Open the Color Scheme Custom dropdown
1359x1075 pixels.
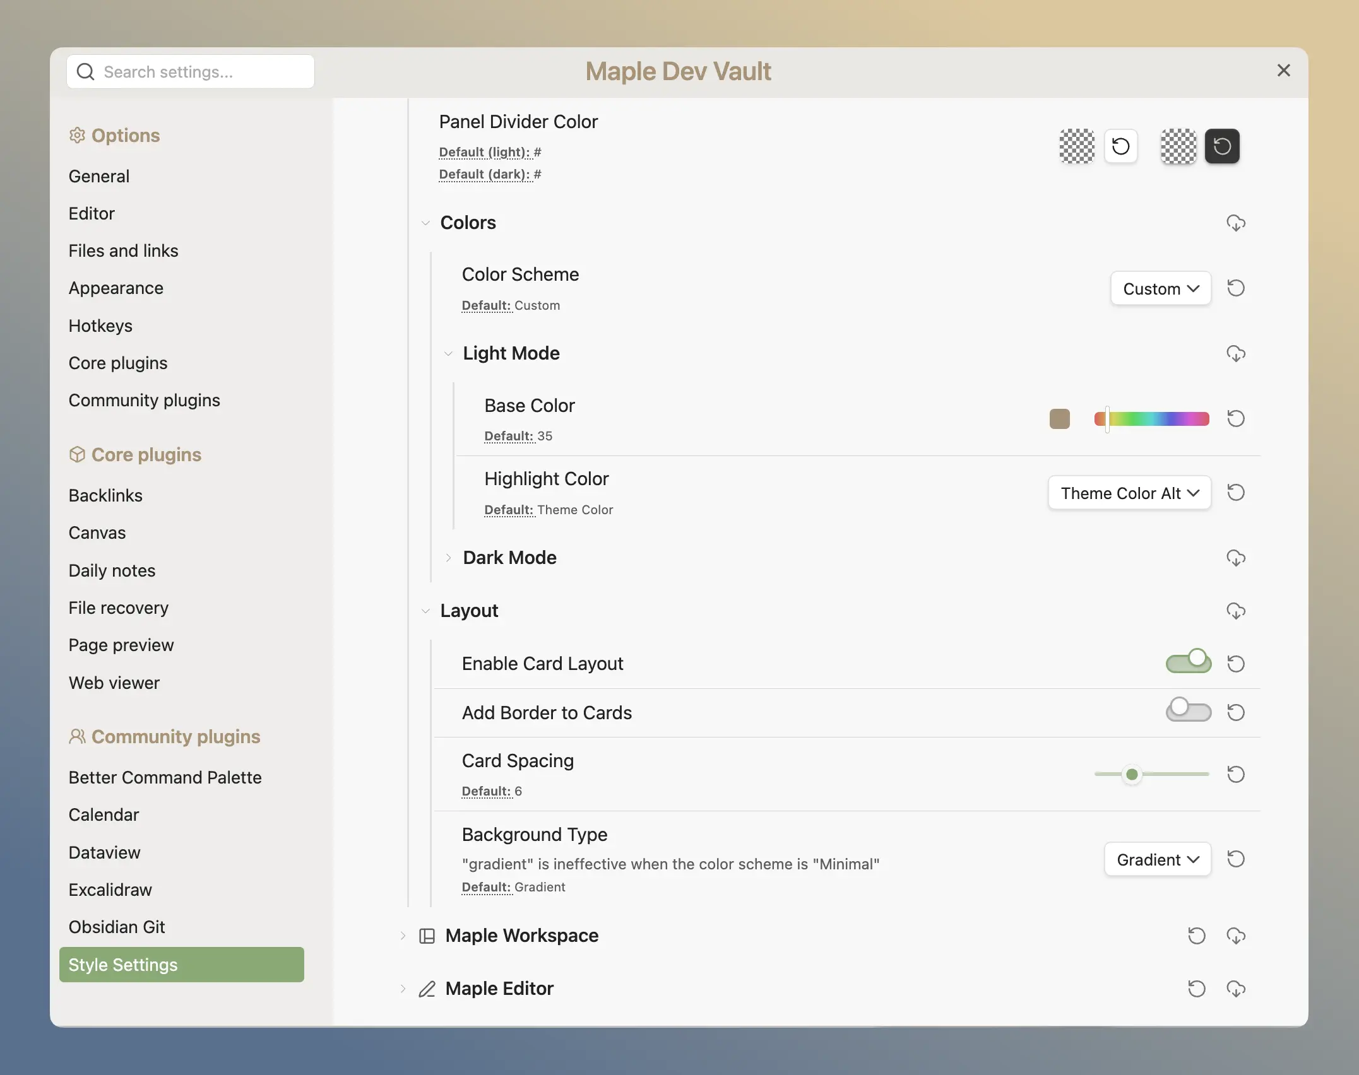pos(1160,289)
